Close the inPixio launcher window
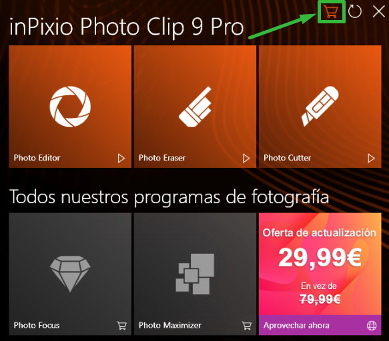Image resolution: width=389 pixels, height=341 pixels. pyautogui.click(x=379, y=11)
